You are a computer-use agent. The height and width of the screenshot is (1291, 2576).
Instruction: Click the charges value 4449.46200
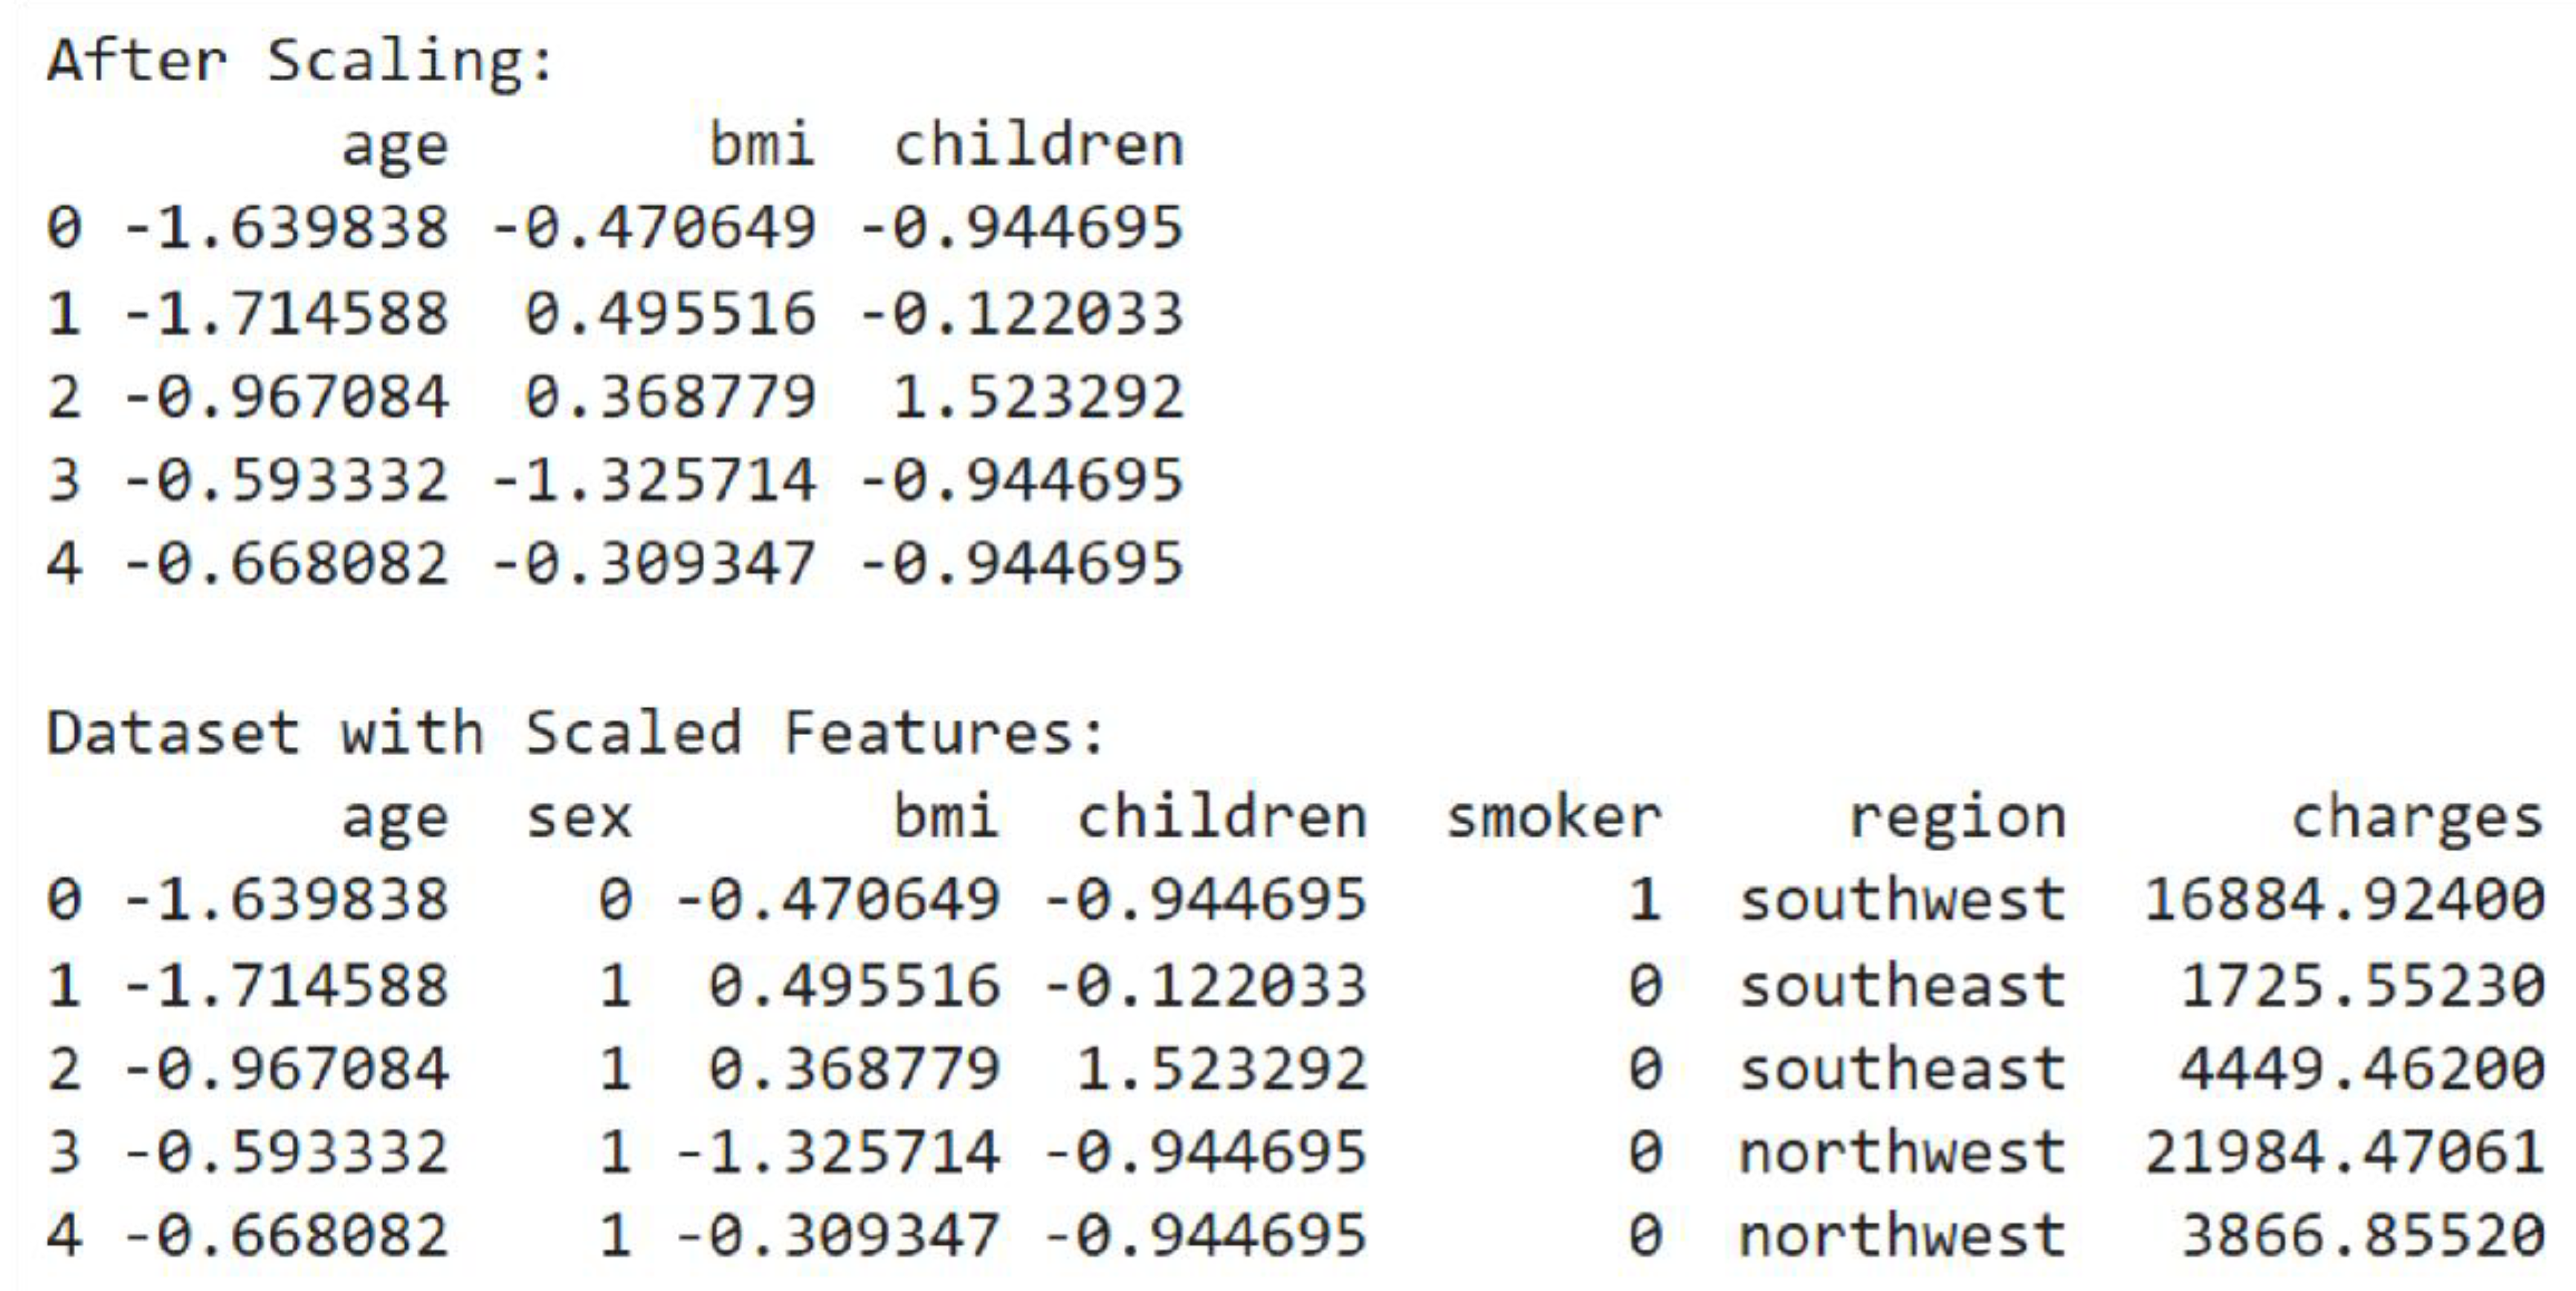(2361, 1069)
